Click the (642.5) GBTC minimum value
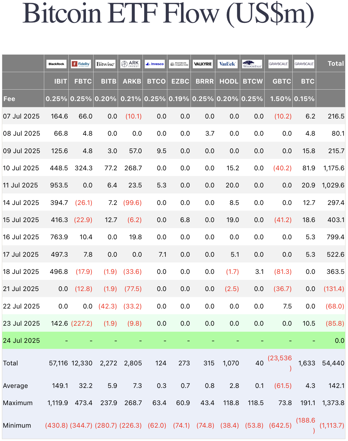The image size is (348, 441). tap(280, 425)
